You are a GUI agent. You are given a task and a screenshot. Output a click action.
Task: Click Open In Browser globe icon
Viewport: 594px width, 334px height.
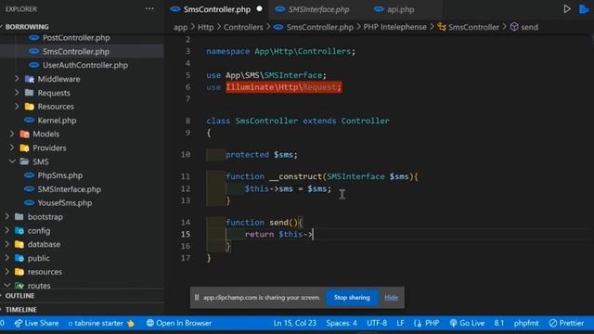150,323
